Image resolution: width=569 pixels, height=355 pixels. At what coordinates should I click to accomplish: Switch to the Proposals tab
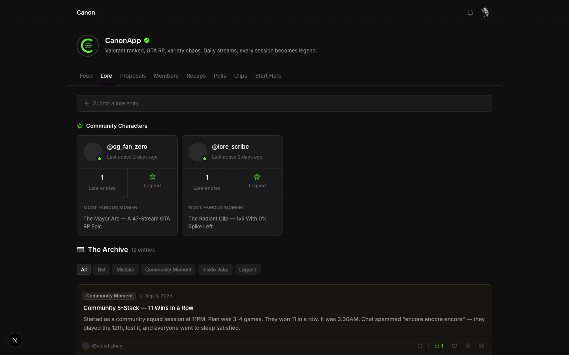(133, 76)
